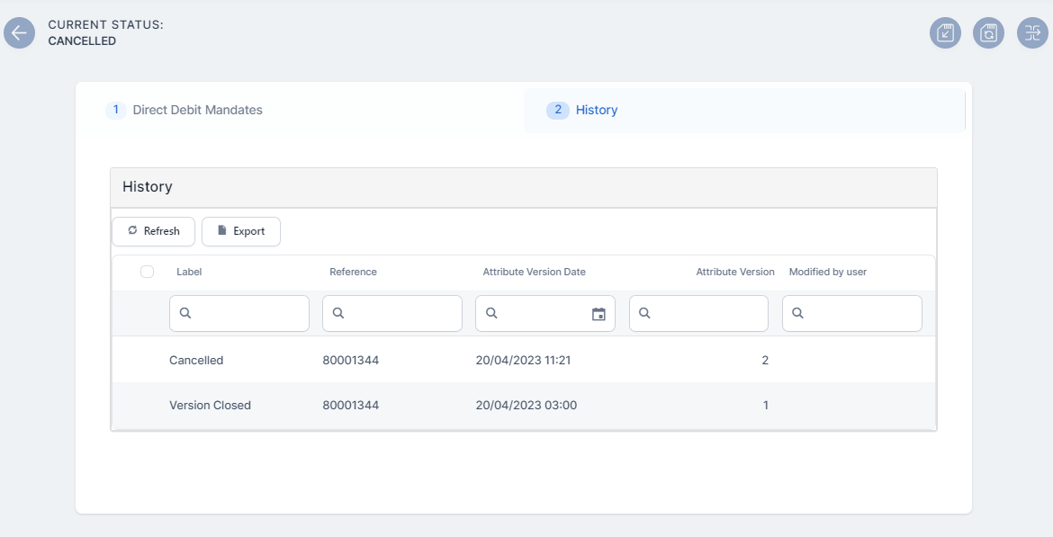Screen dimensions: 1053x537
Task: Switch to Direct Debit Mandates tab
Action: click(x=197, y=110)
